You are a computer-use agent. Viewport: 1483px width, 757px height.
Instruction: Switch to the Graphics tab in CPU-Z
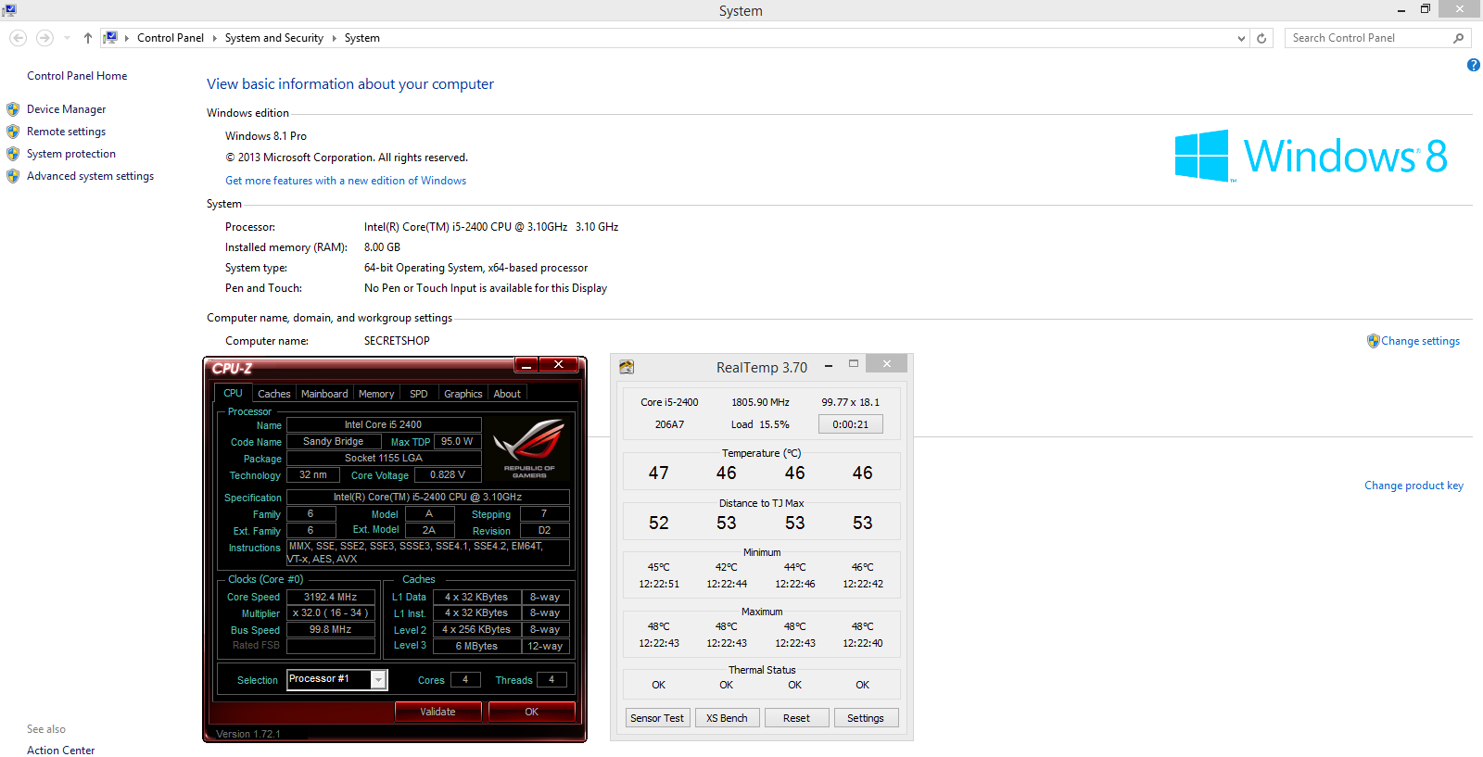tap(463, 394)
